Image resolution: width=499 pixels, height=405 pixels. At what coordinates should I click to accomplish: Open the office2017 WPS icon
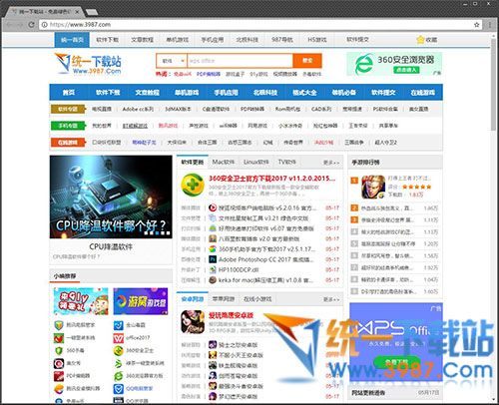point(118,338)
